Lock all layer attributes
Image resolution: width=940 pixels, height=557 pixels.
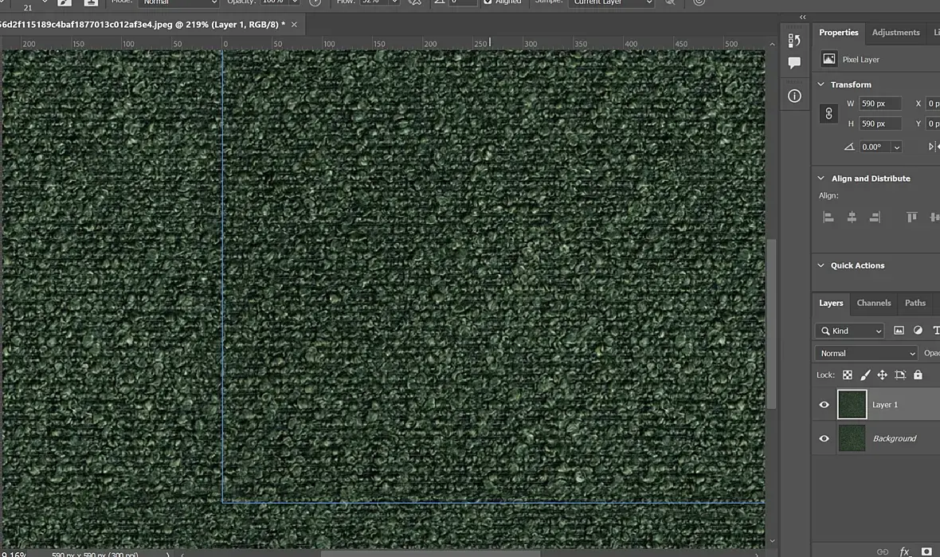click(918, 375)
